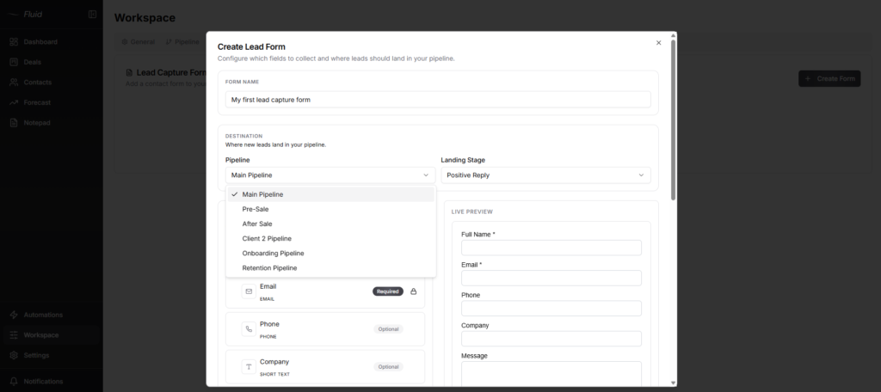This screenshot has width=881, height=392.
Task: Click the DESTINATION section label
Action: pos(243,136)
